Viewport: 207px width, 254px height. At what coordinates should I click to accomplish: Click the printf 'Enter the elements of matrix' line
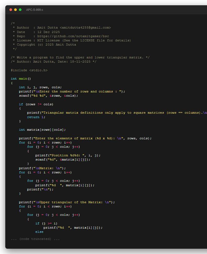[x=85, y=138]
